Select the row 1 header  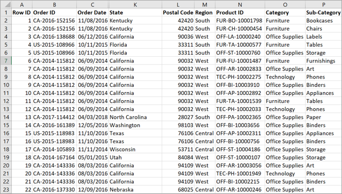[6, 13]
